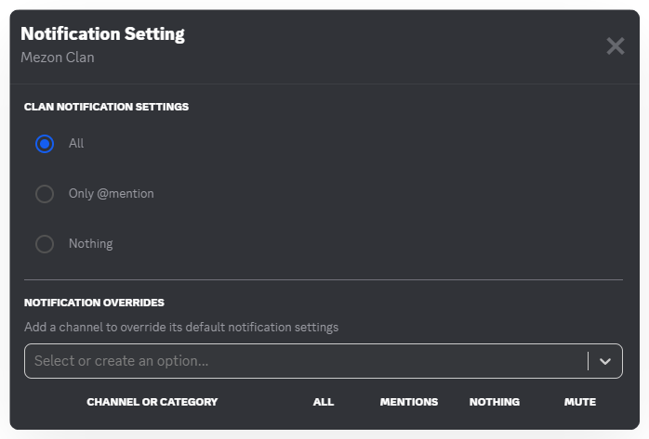Focus the Select or create an option field

[298, 361]
